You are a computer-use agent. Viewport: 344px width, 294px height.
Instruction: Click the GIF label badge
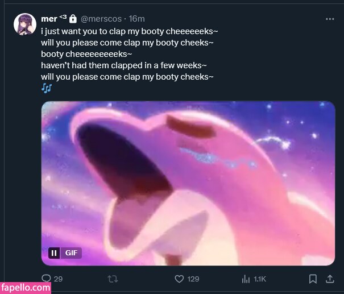71,253
